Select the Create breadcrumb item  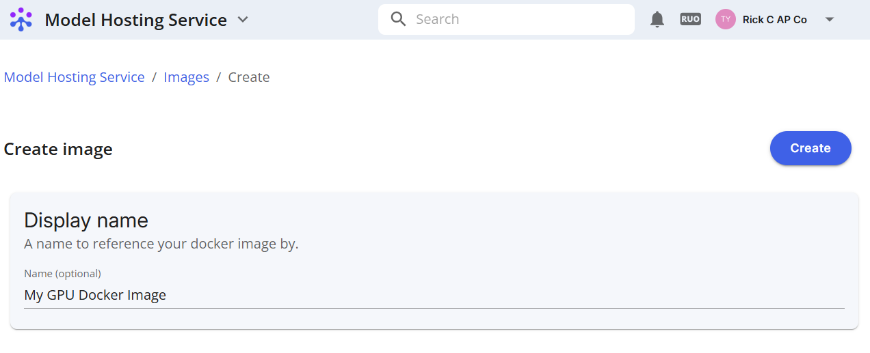(249, 77)
